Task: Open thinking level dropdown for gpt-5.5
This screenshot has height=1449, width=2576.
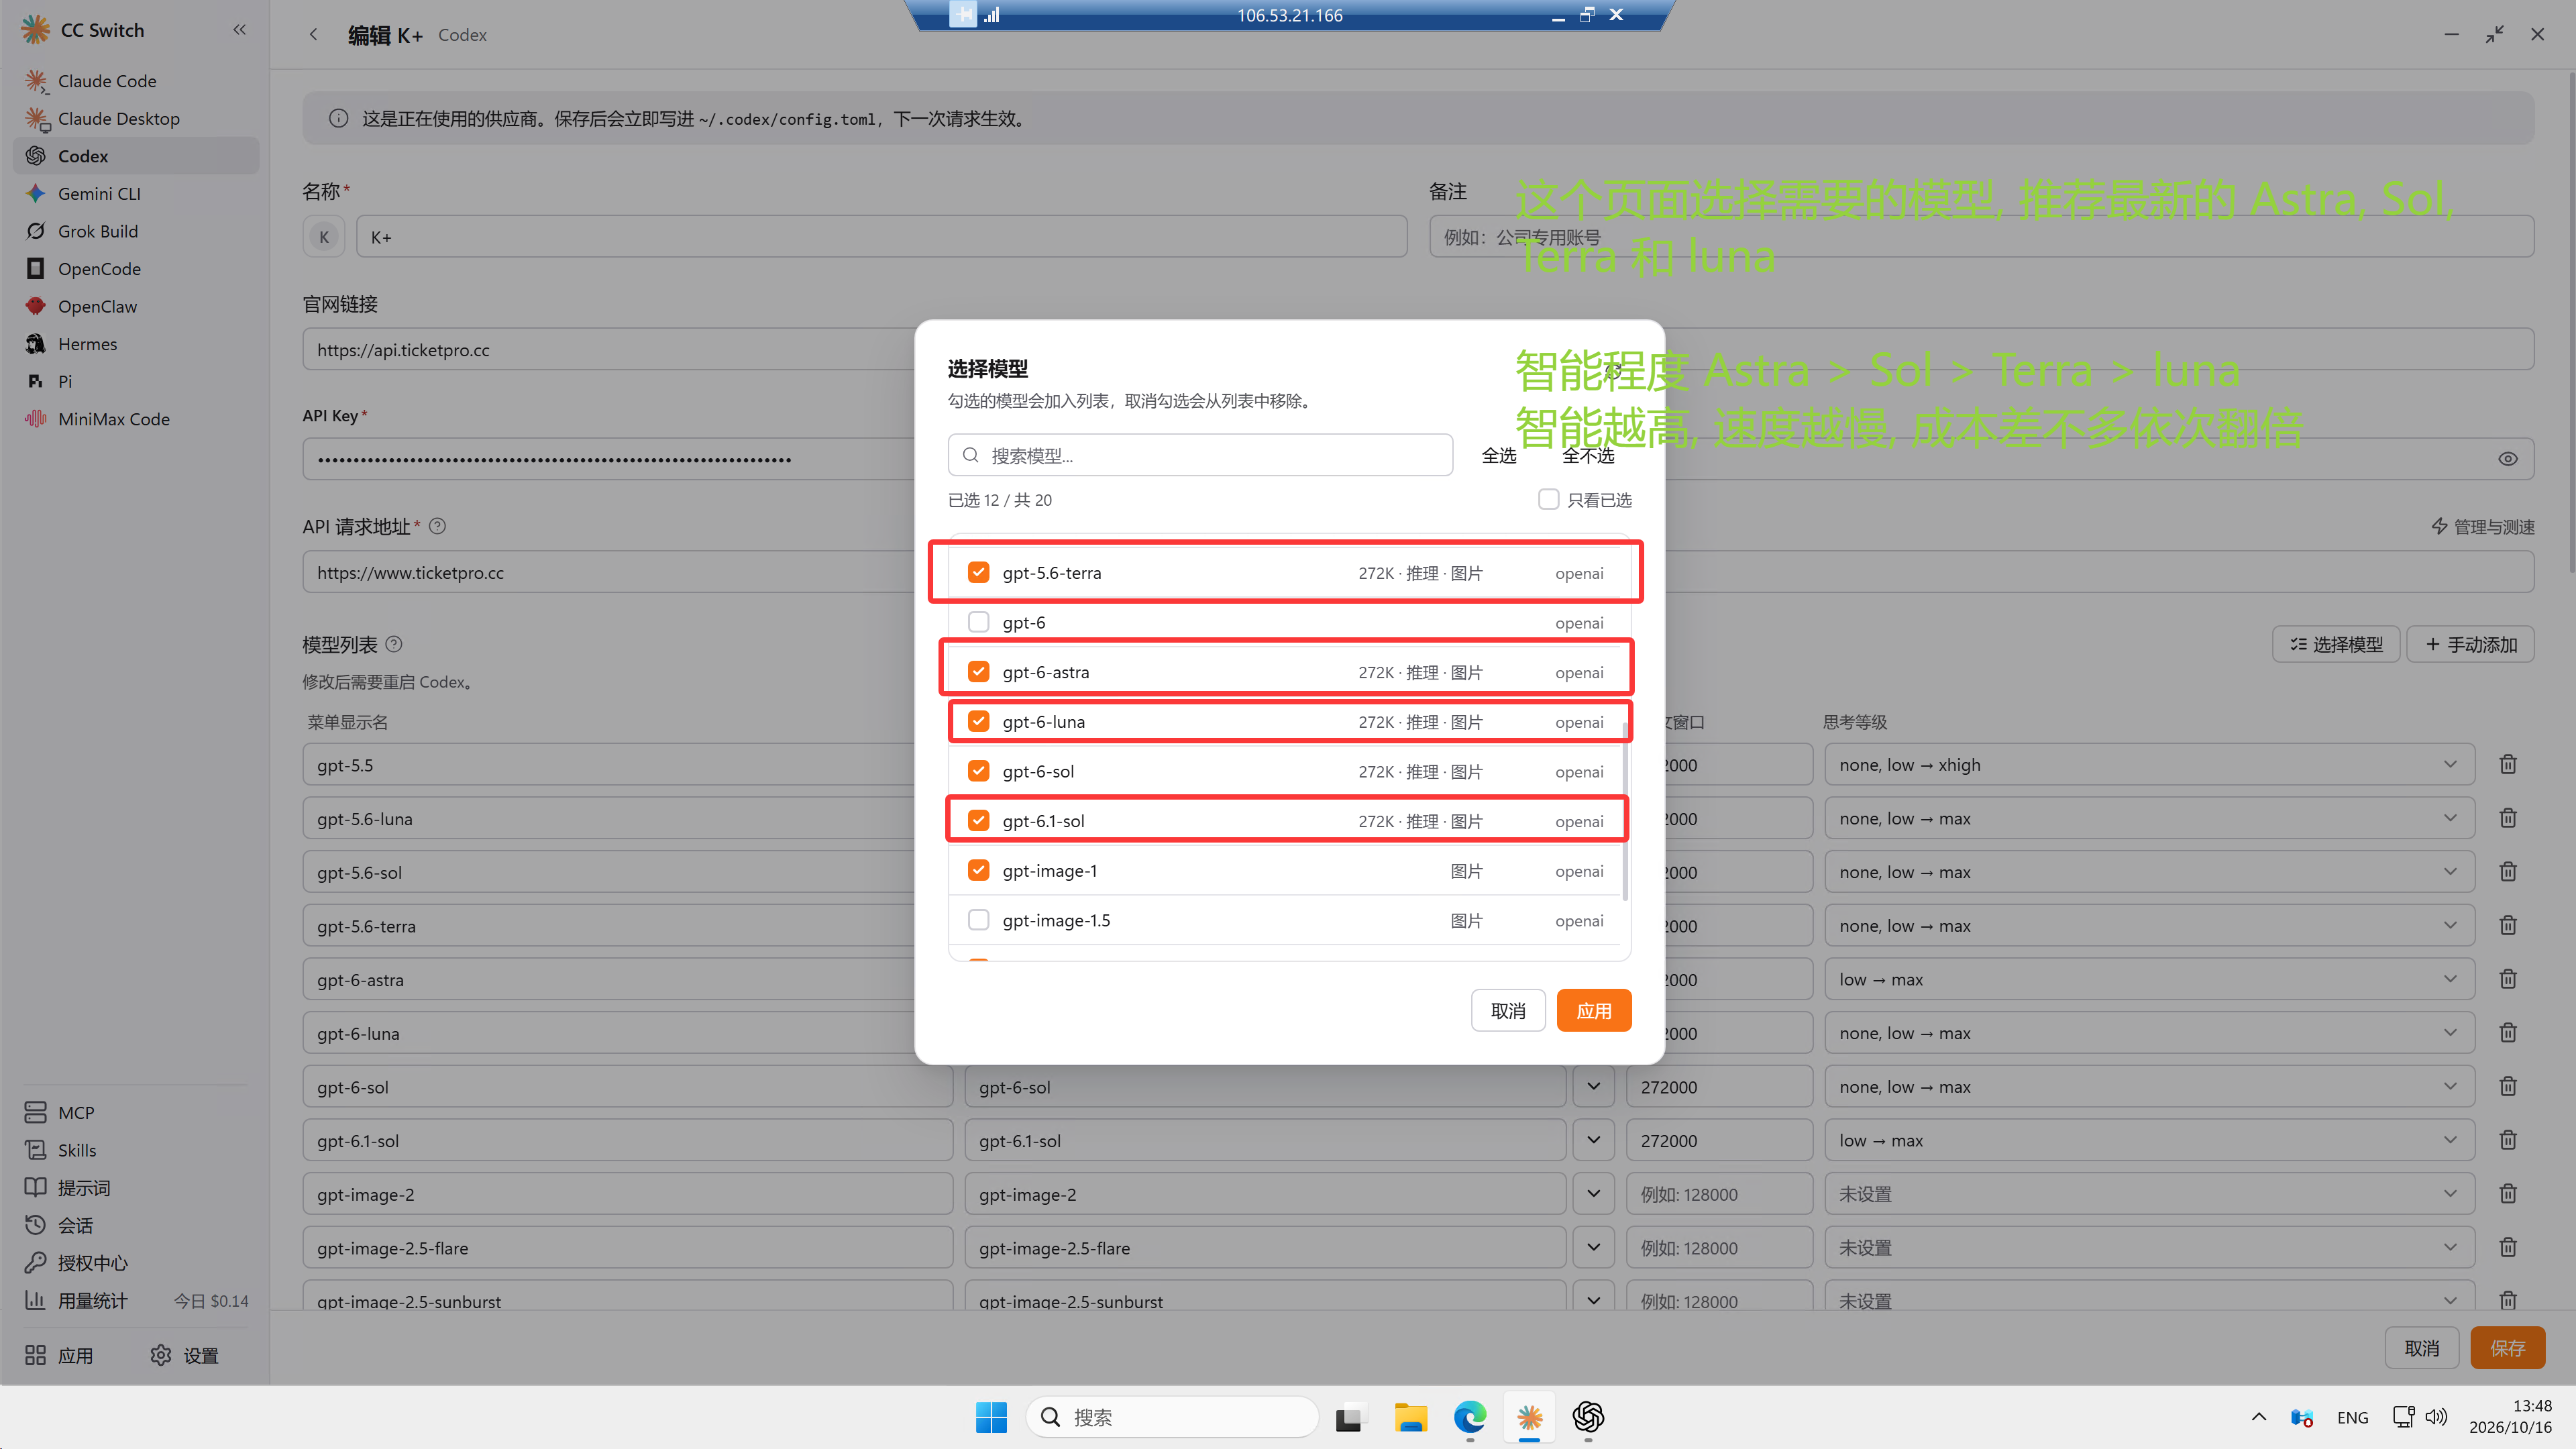Action: click(2149, 765)
